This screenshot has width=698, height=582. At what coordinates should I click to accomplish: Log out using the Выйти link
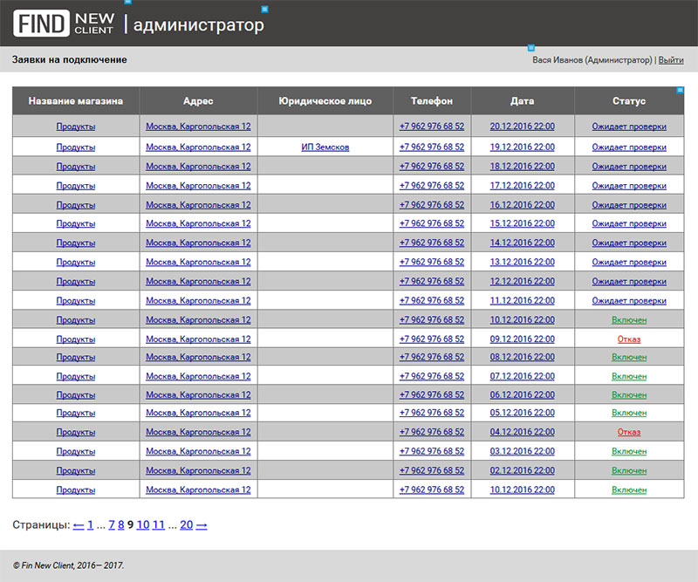(670, 60)
